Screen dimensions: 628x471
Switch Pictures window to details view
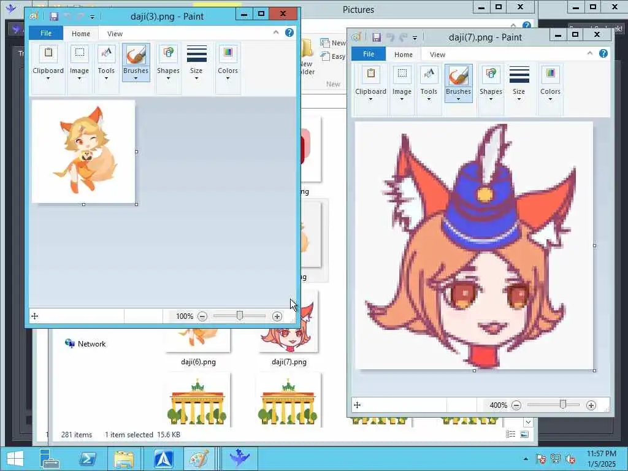[511, 434]
